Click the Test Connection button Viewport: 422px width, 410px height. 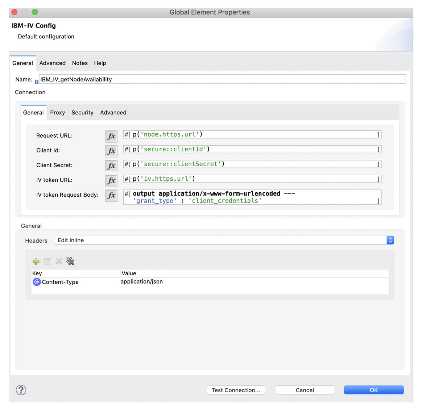(236, 390)
